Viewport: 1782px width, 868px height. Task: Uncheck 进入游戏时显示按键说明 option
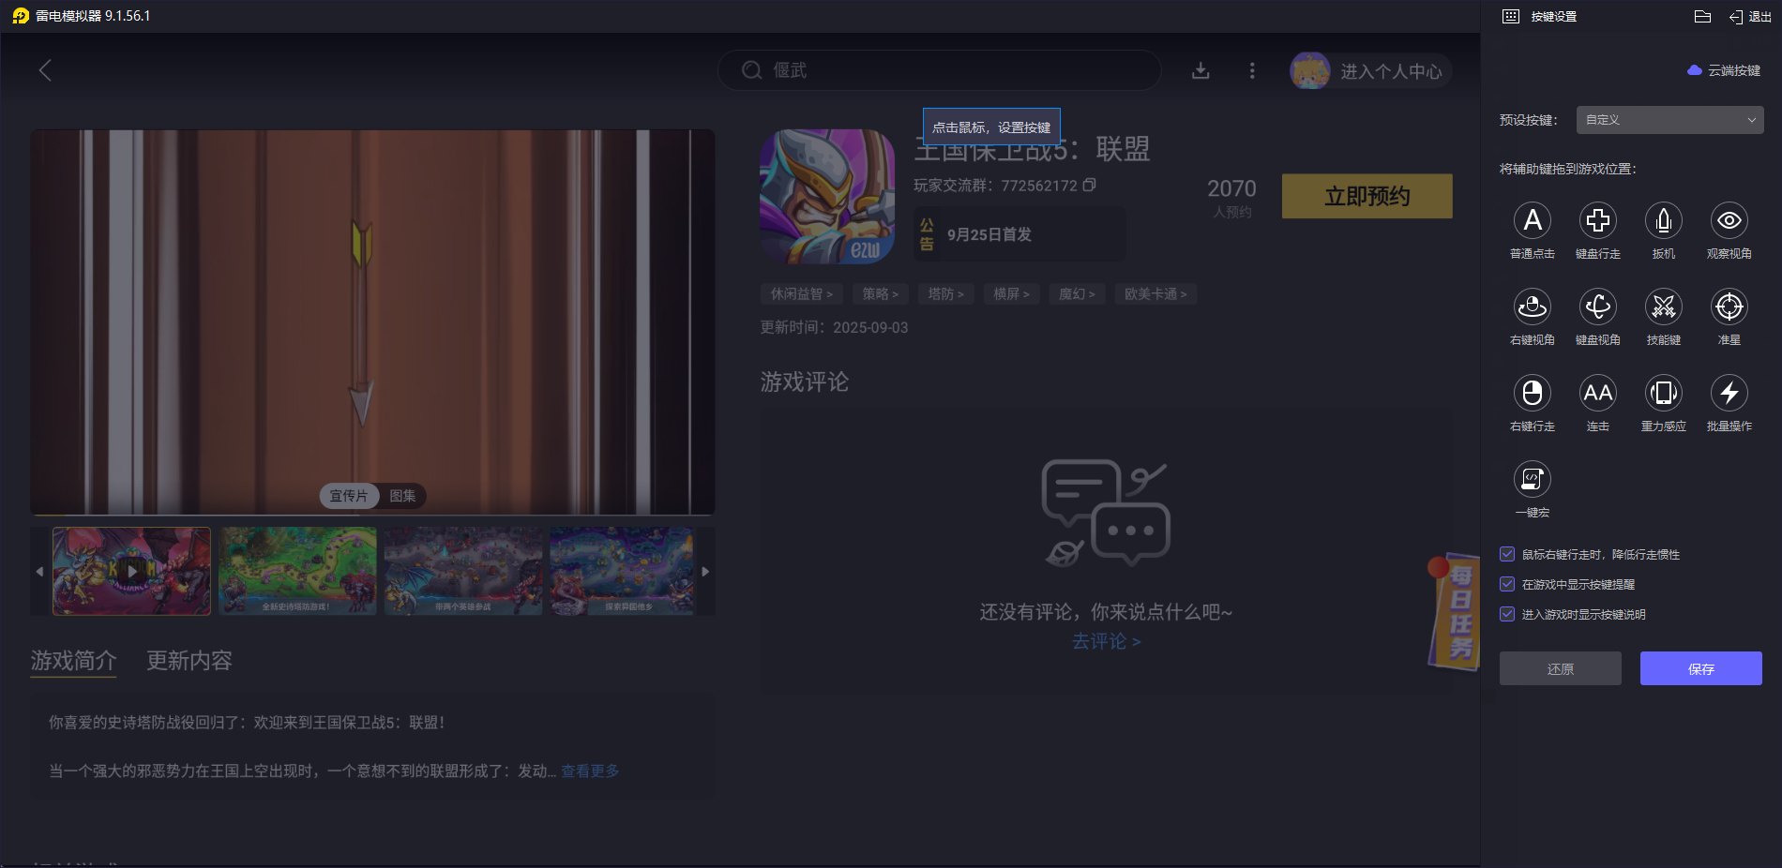point(1506,614)
